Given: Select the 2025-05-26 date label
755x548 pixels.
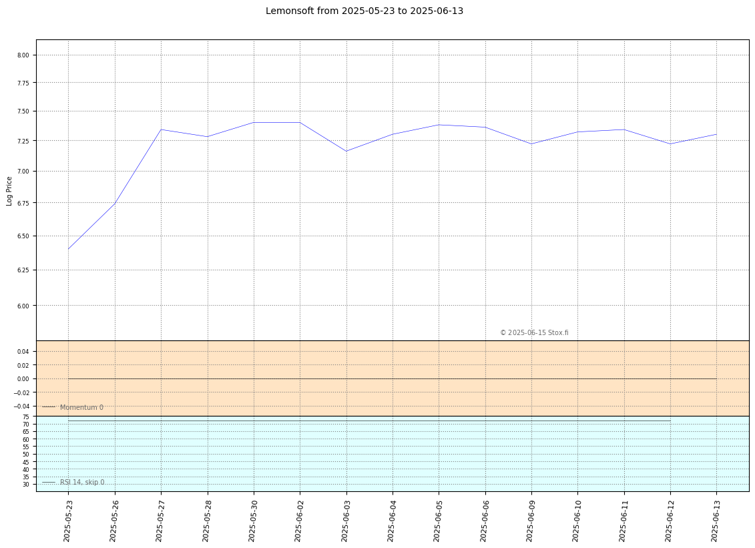Looking at the screenshot, I should coord(114,521).
